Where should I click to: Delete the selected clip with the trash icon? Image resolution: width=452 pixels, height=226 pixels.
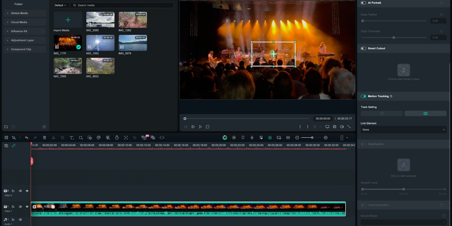click(x=44, y=138)
